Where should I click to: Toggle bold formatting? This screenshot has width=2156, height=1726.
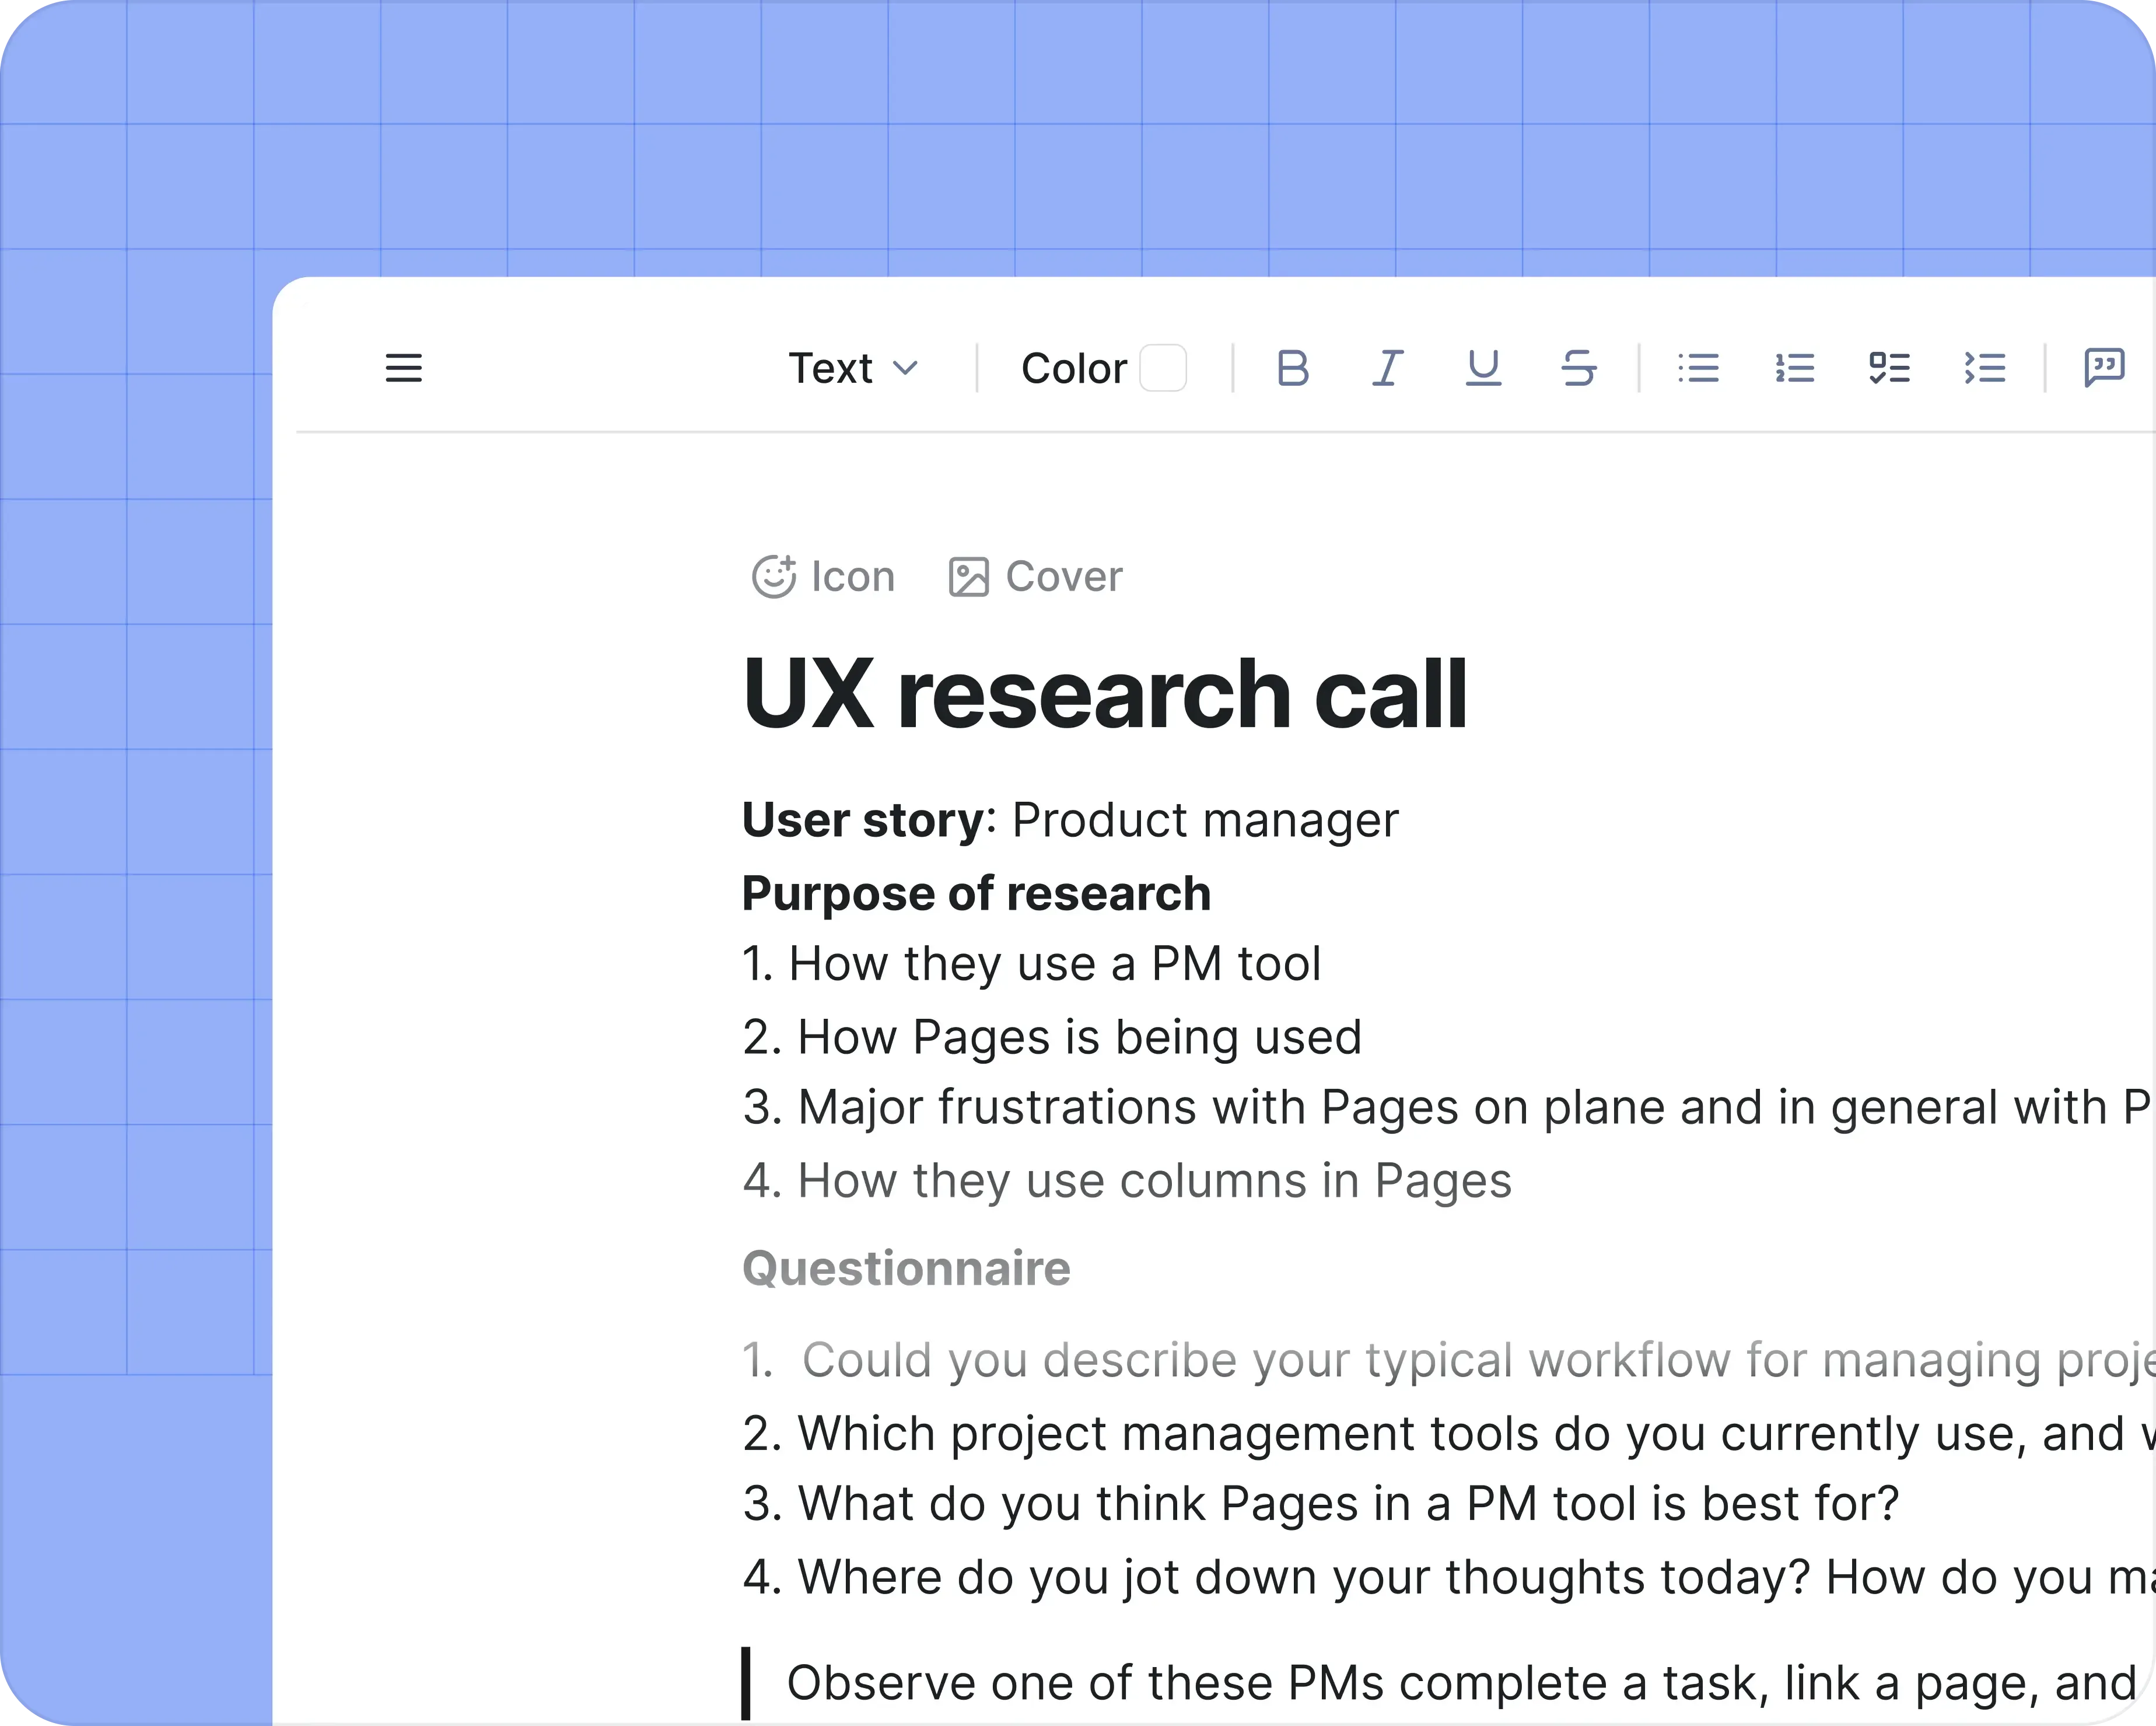1293,368
